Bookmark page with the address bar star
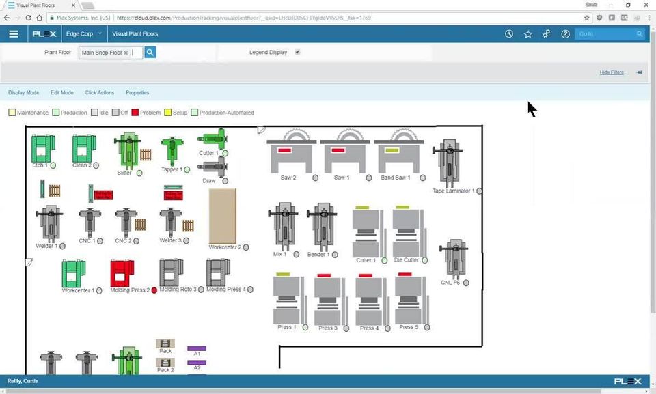Image resolution: width=656 pixels, height=394 pixels. click(x=586, y=18)
